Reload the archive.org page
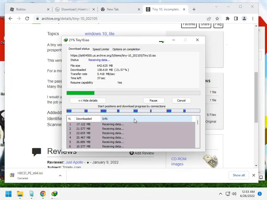This screenshot has height=200, width=267. click(27, 18)
